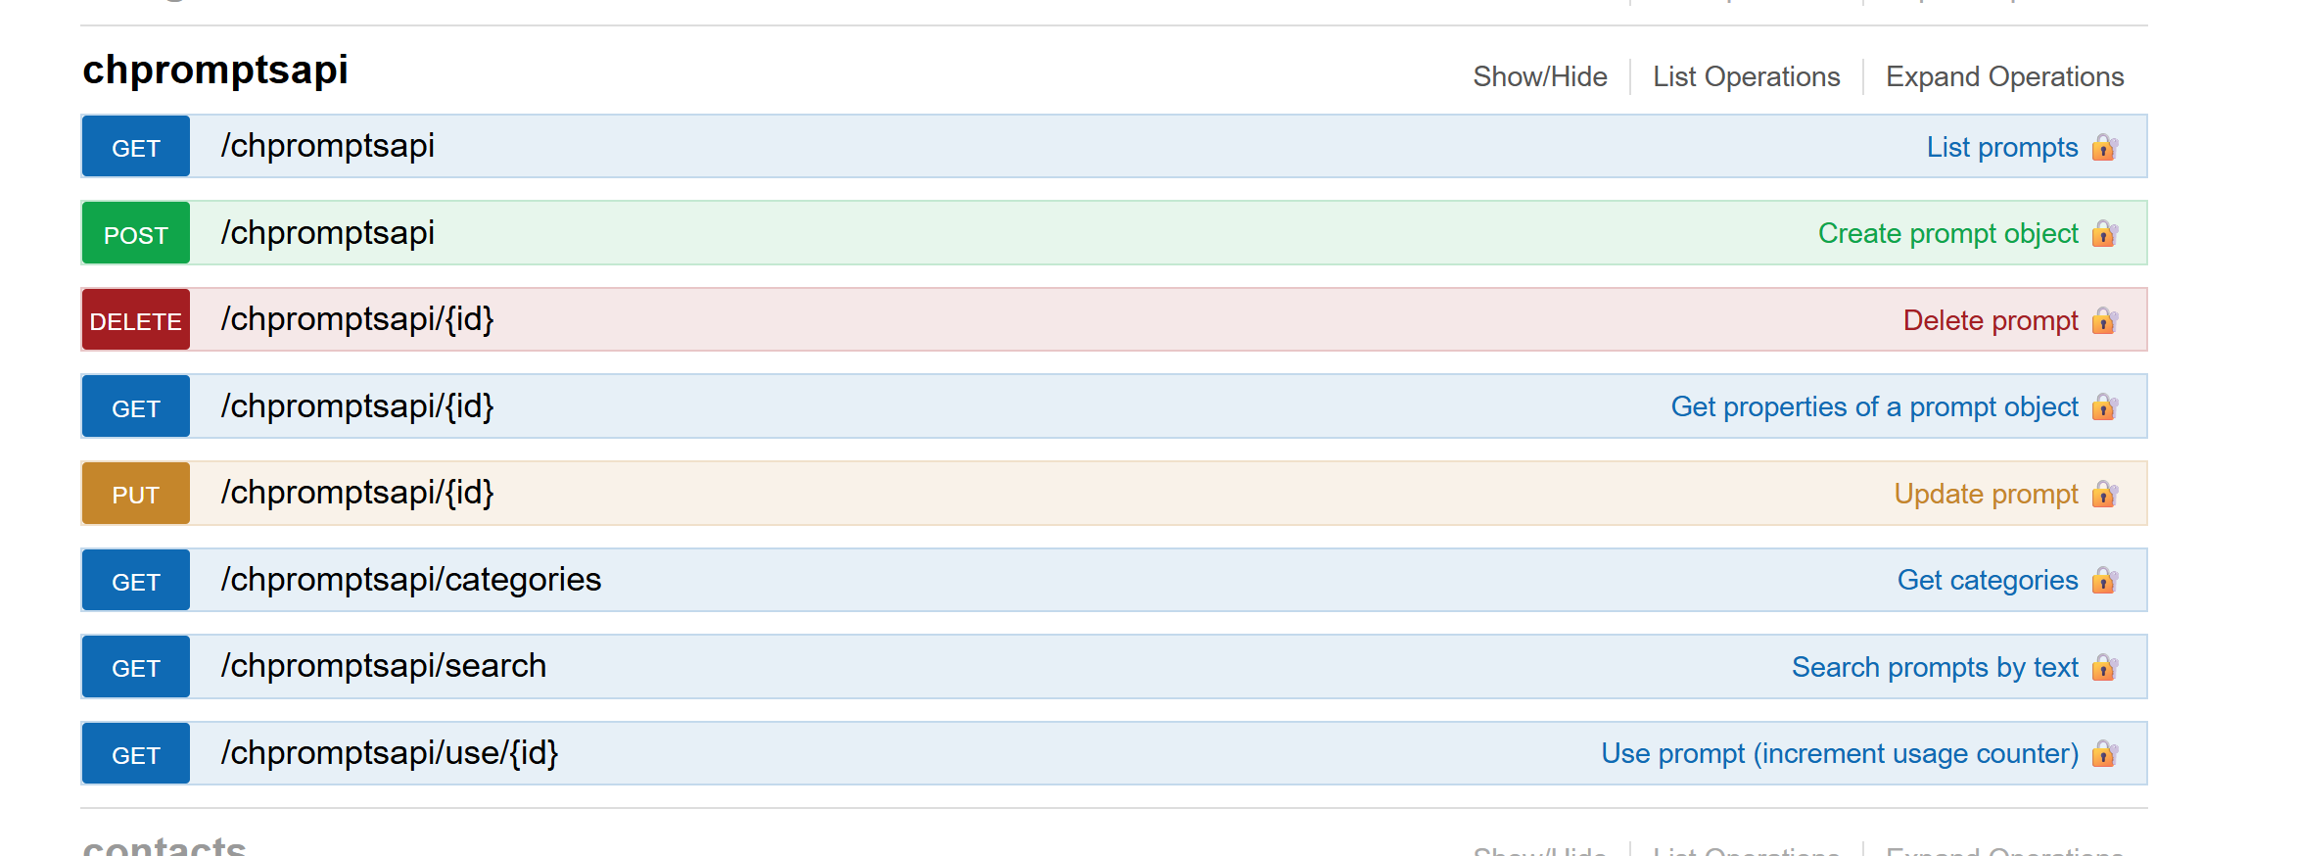Click the red DELETE method badge
This screenshot has width=2297, height=856.
coord(136,321)
